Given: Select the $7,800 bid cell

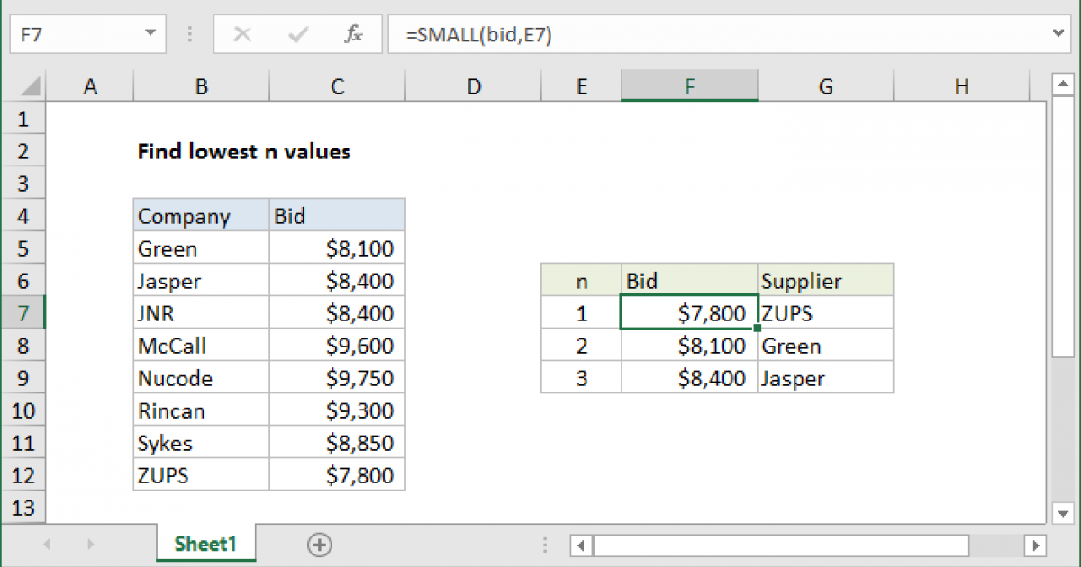Looking at the screenshot, I should click(689, 312).
